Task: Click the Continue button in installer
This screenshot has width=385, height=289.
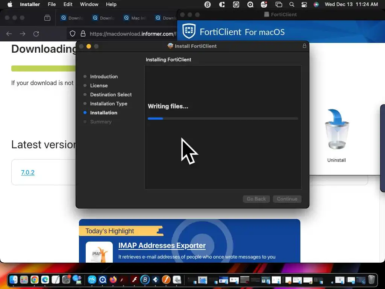Action: tap(287, 199)
